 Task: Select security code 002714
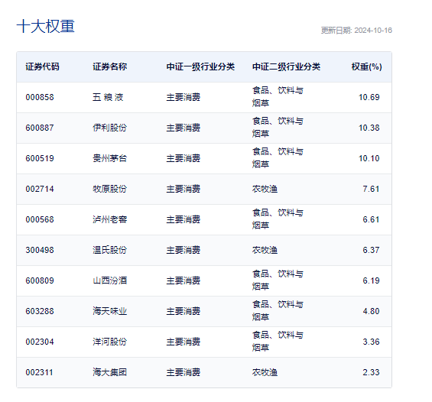point(40,189)
